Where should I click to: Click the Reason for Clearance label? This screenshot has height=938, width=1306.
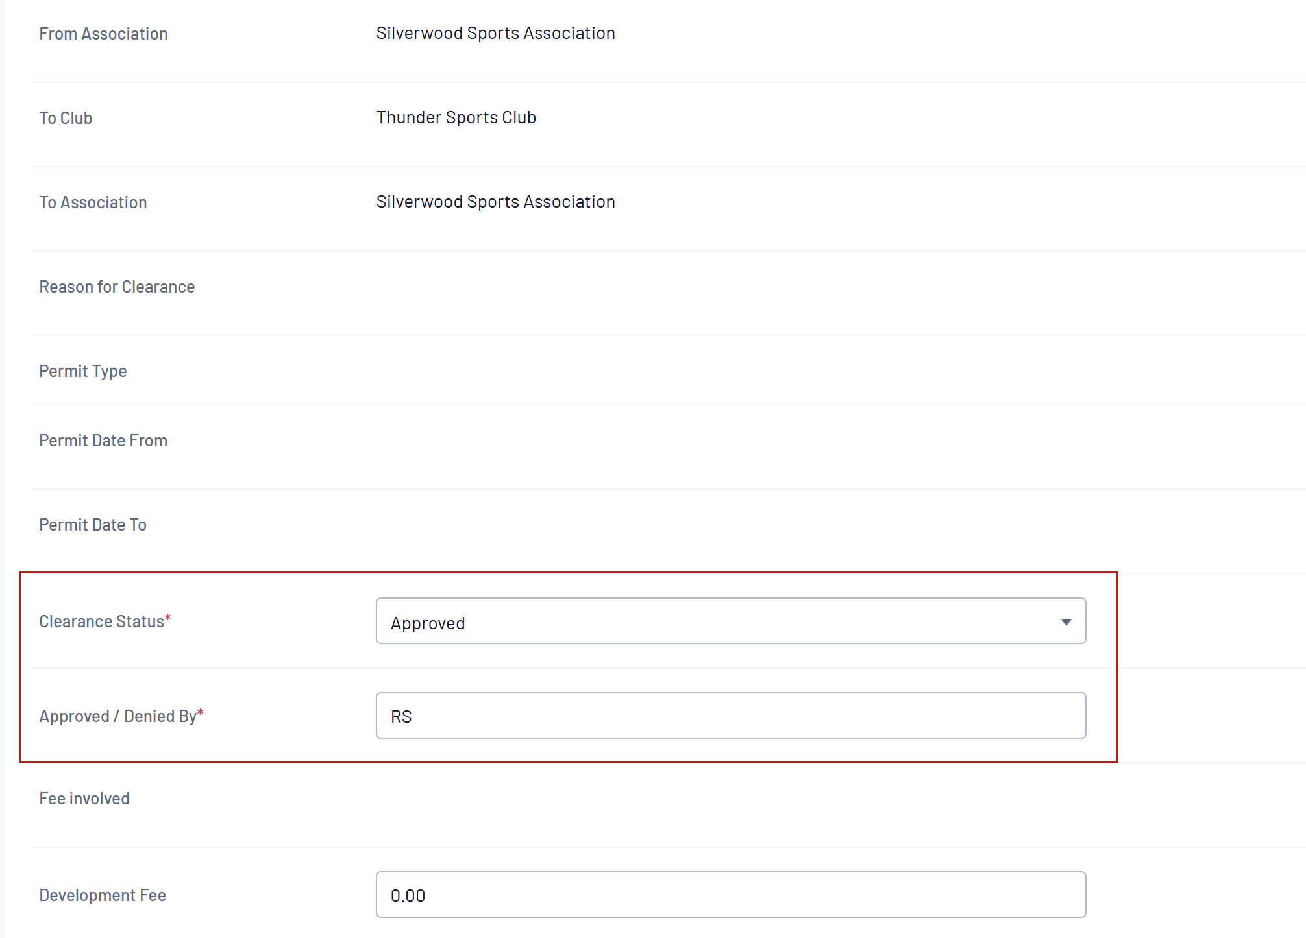point(117,287)
